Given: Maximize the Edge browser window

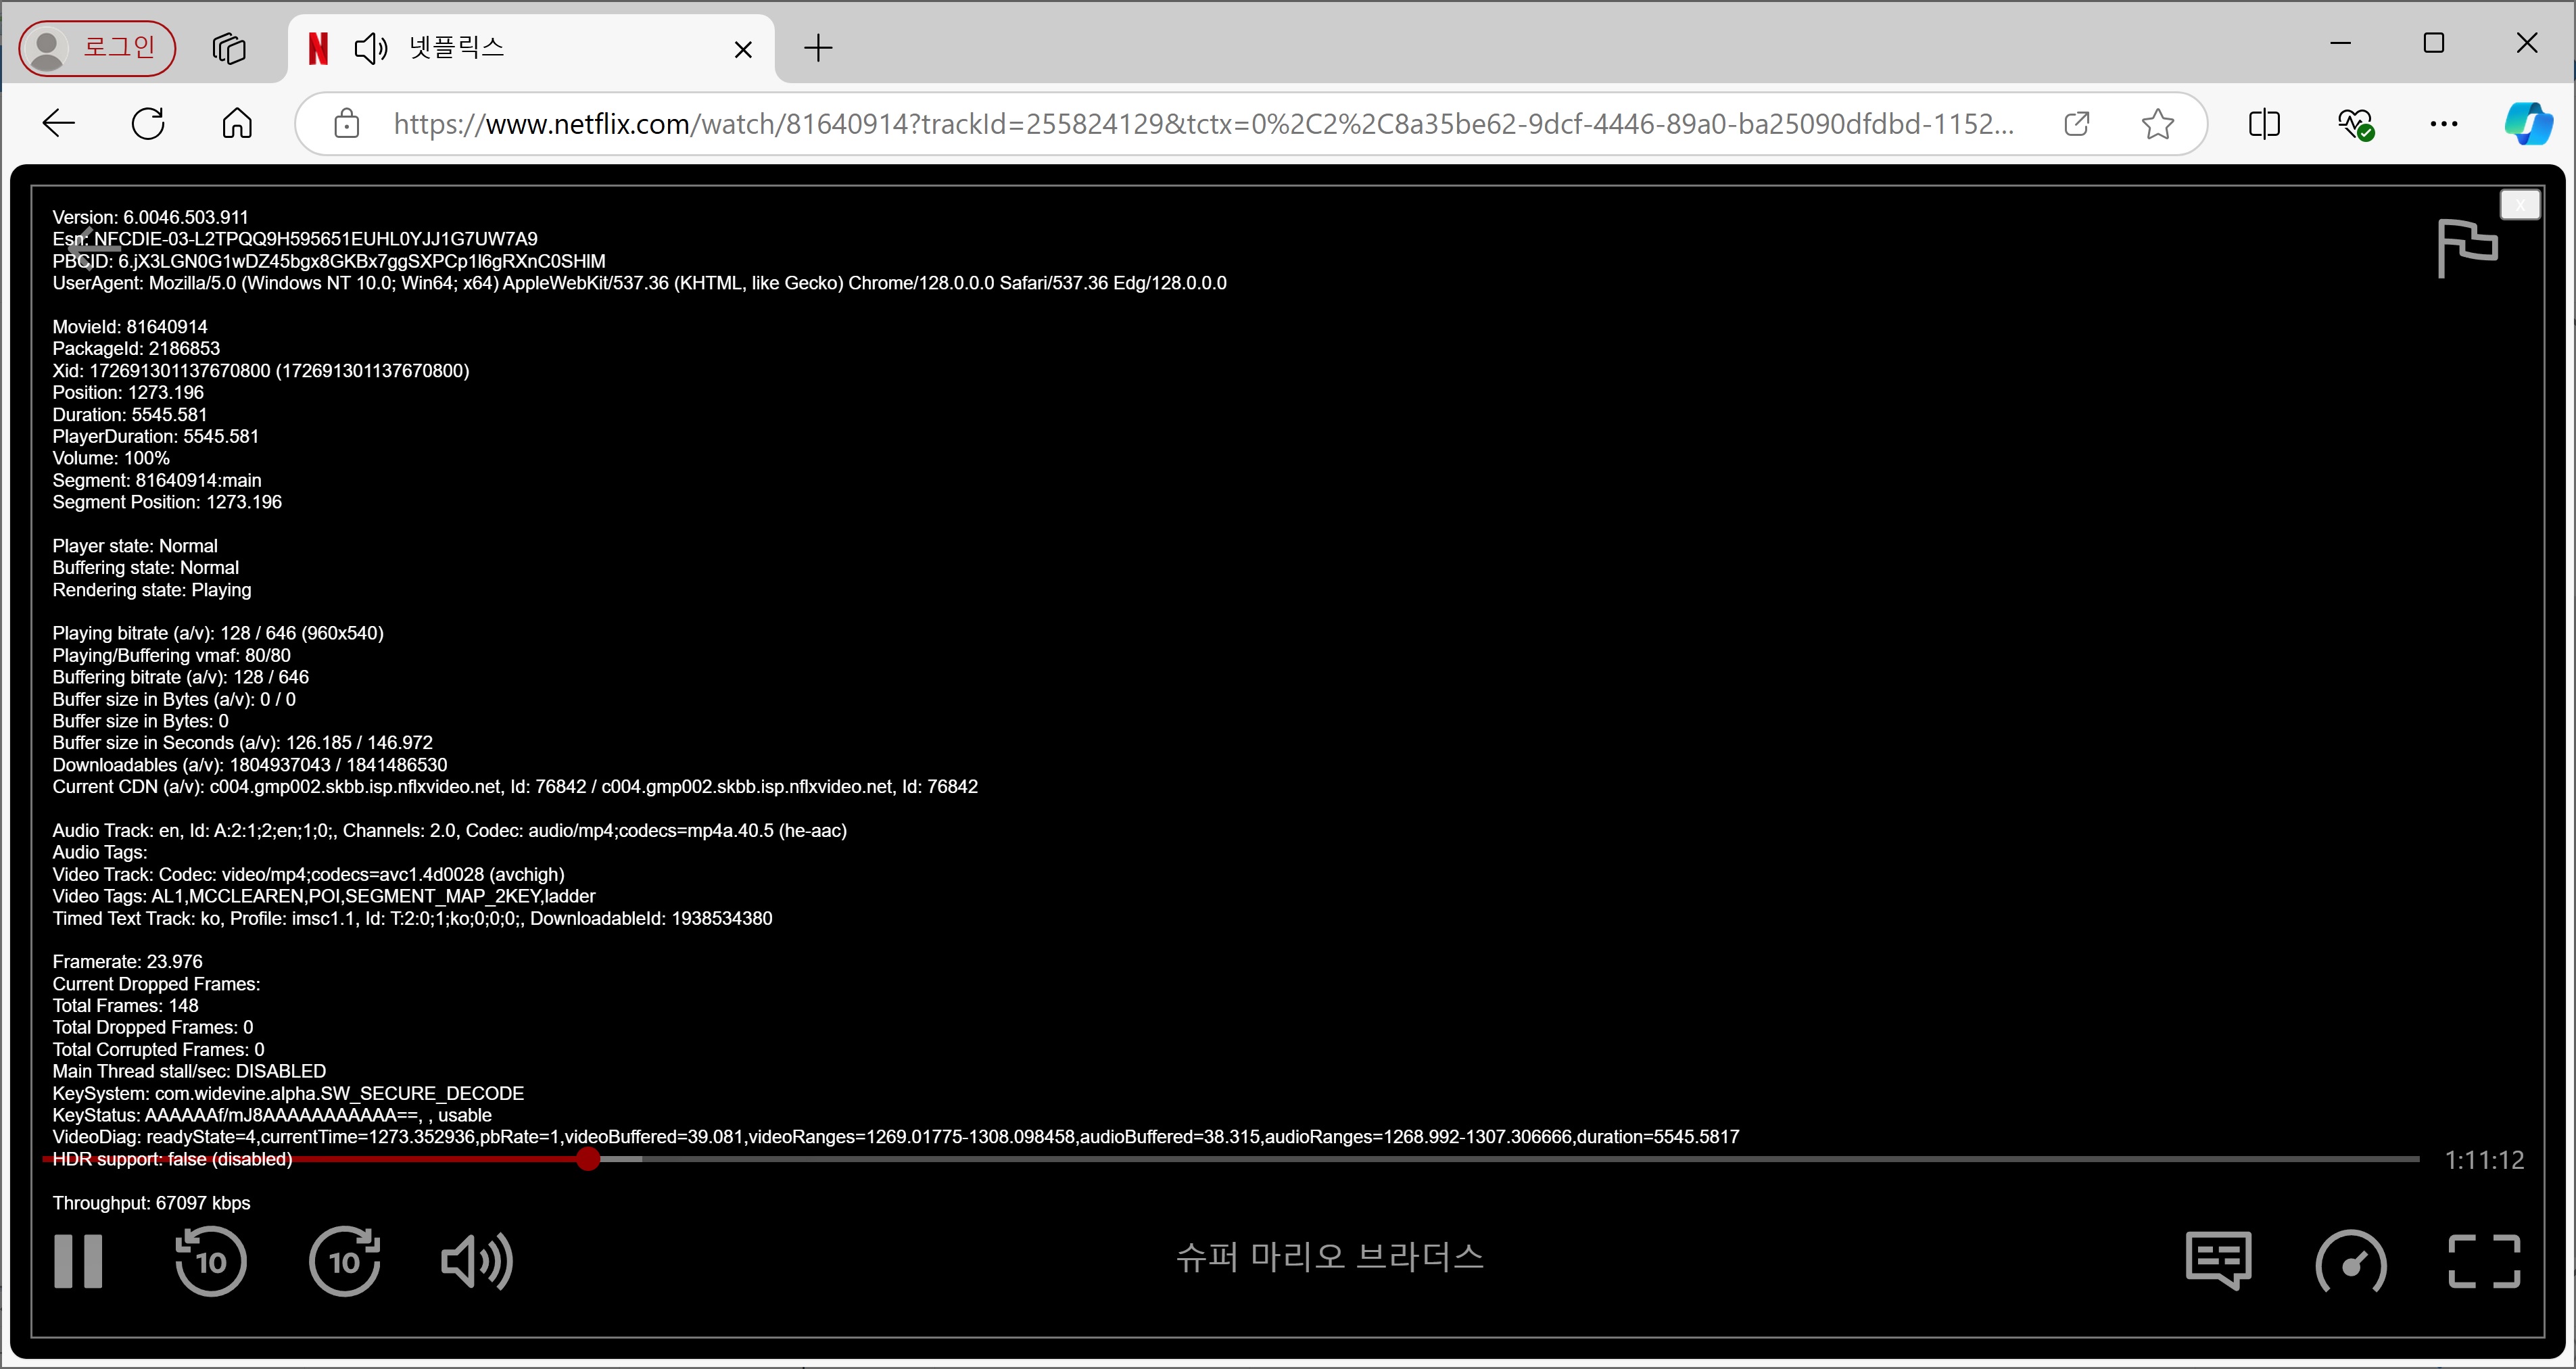Looking at the screenshot, I should (2434, 43).
